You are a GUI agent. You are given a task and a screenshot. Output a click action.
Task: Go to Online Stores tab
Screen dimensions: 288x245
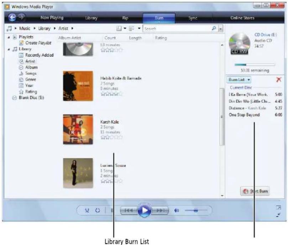click(x=242, y=18)
